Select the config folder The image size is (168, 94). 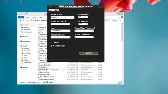[42, 30]
